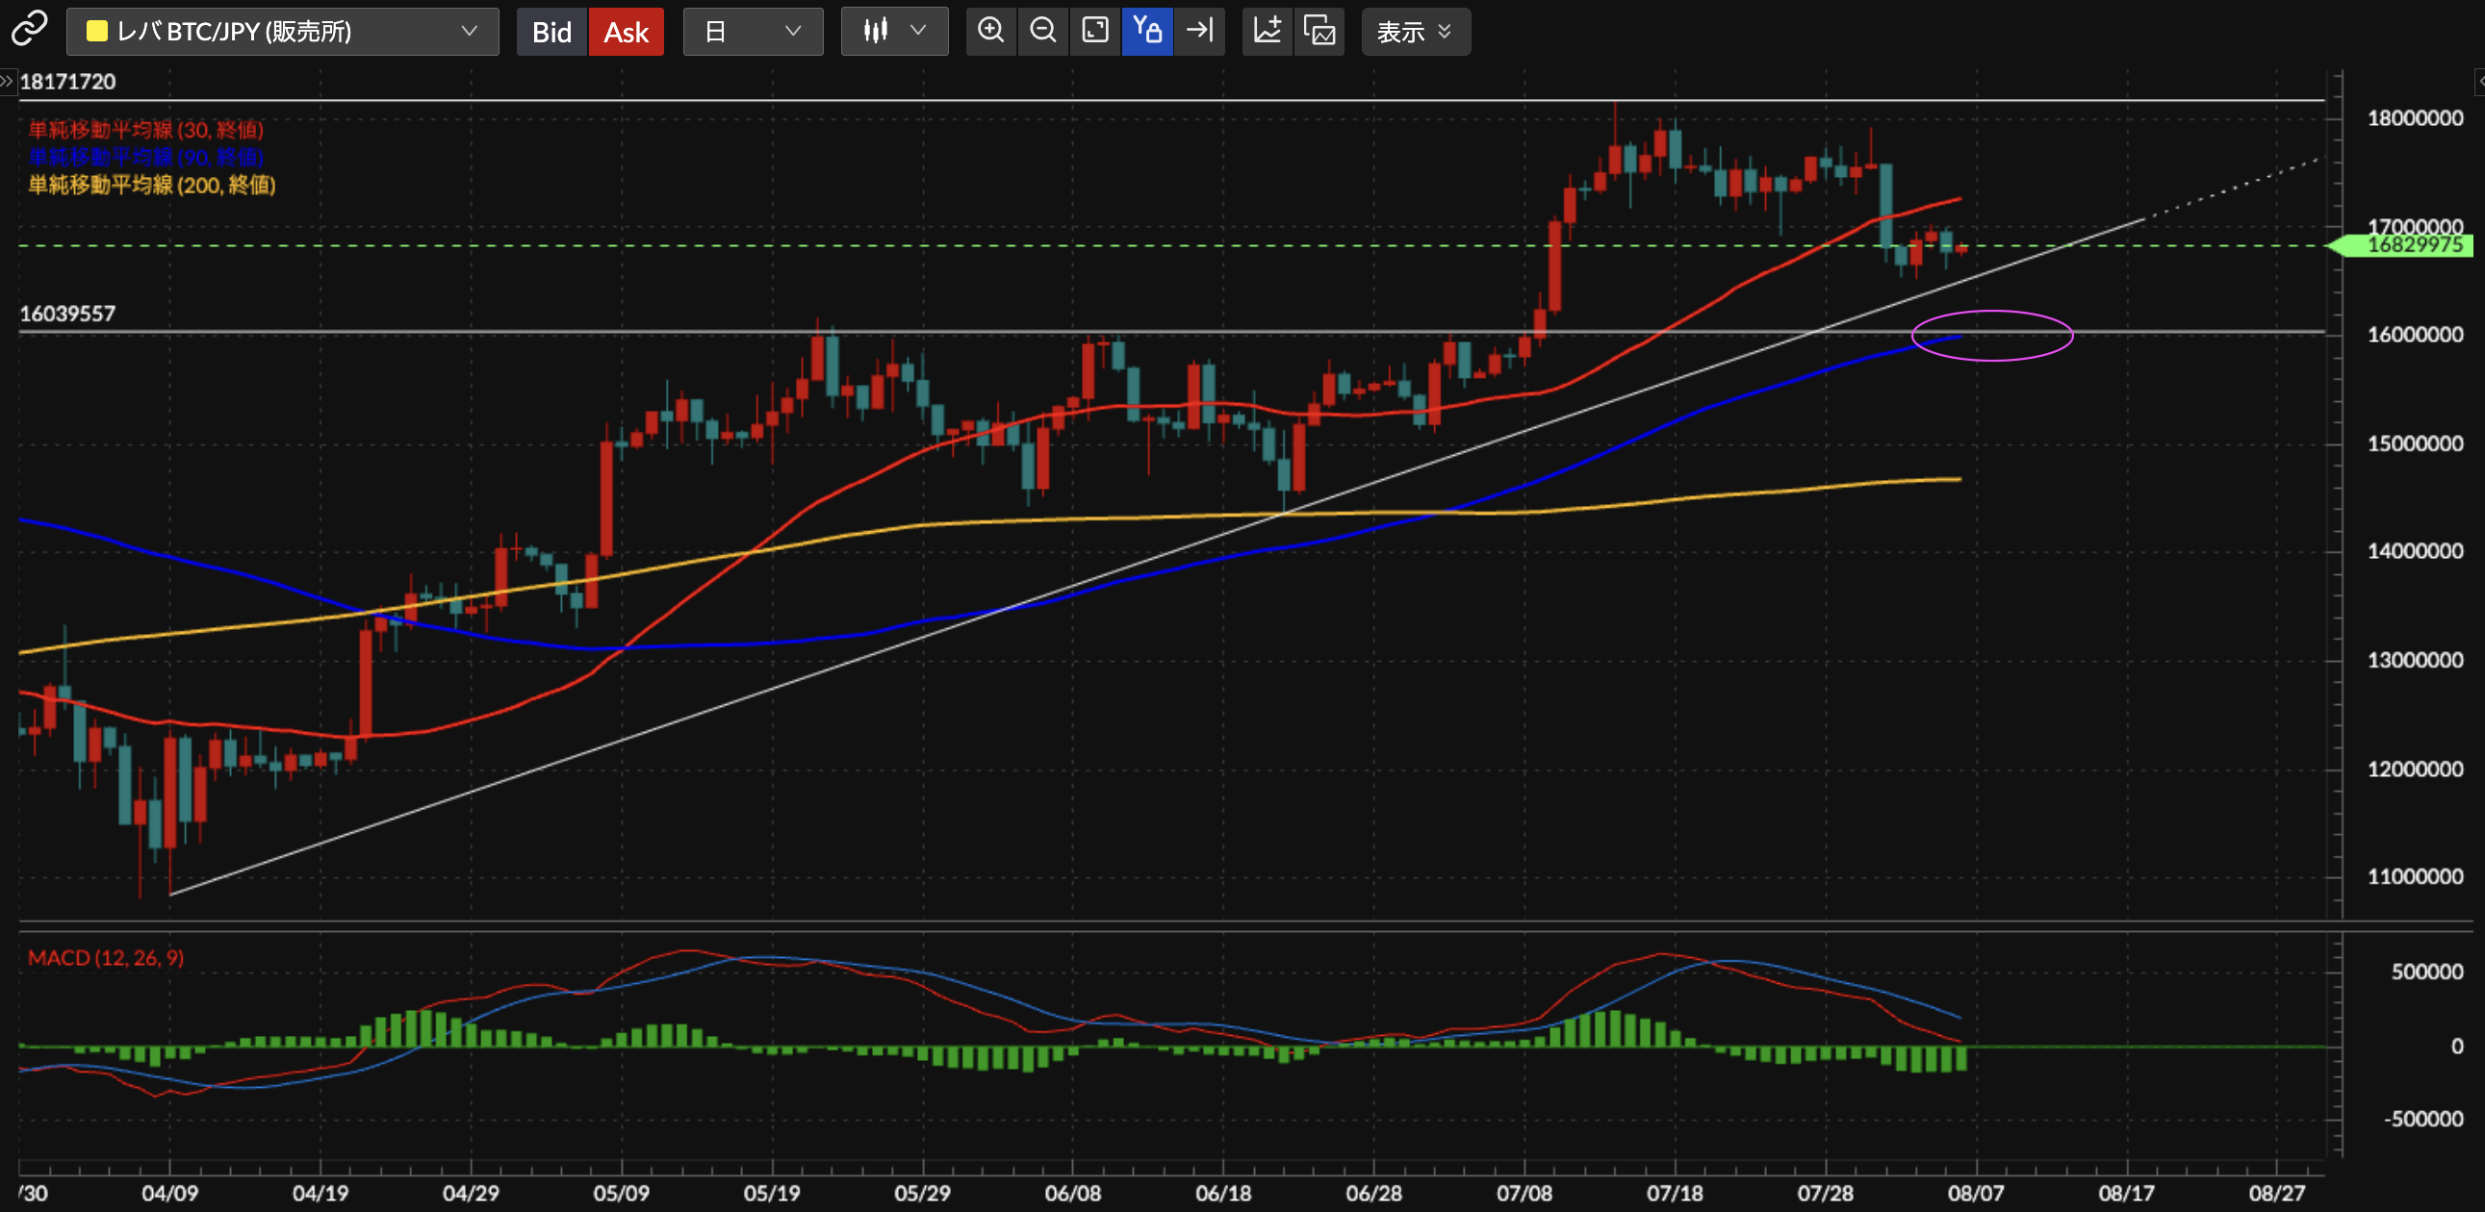
Task: Click the chain link icon
Action: (29, 30)
